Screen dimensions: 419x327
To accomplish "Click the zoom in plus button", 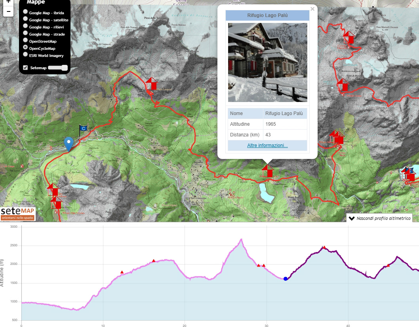I will [8, 2].
